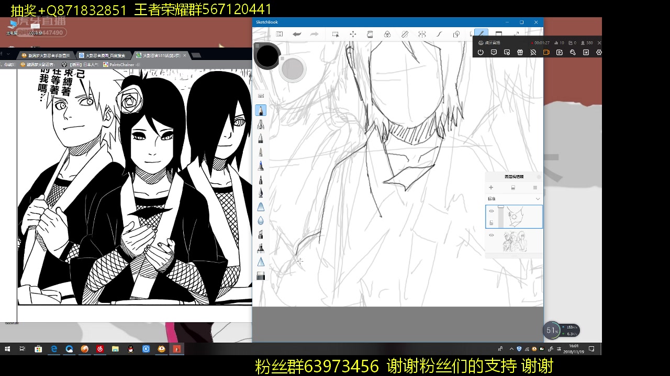Close the layer editor panel circle
This screenshot has height=376, width=670.
point(539,177)
